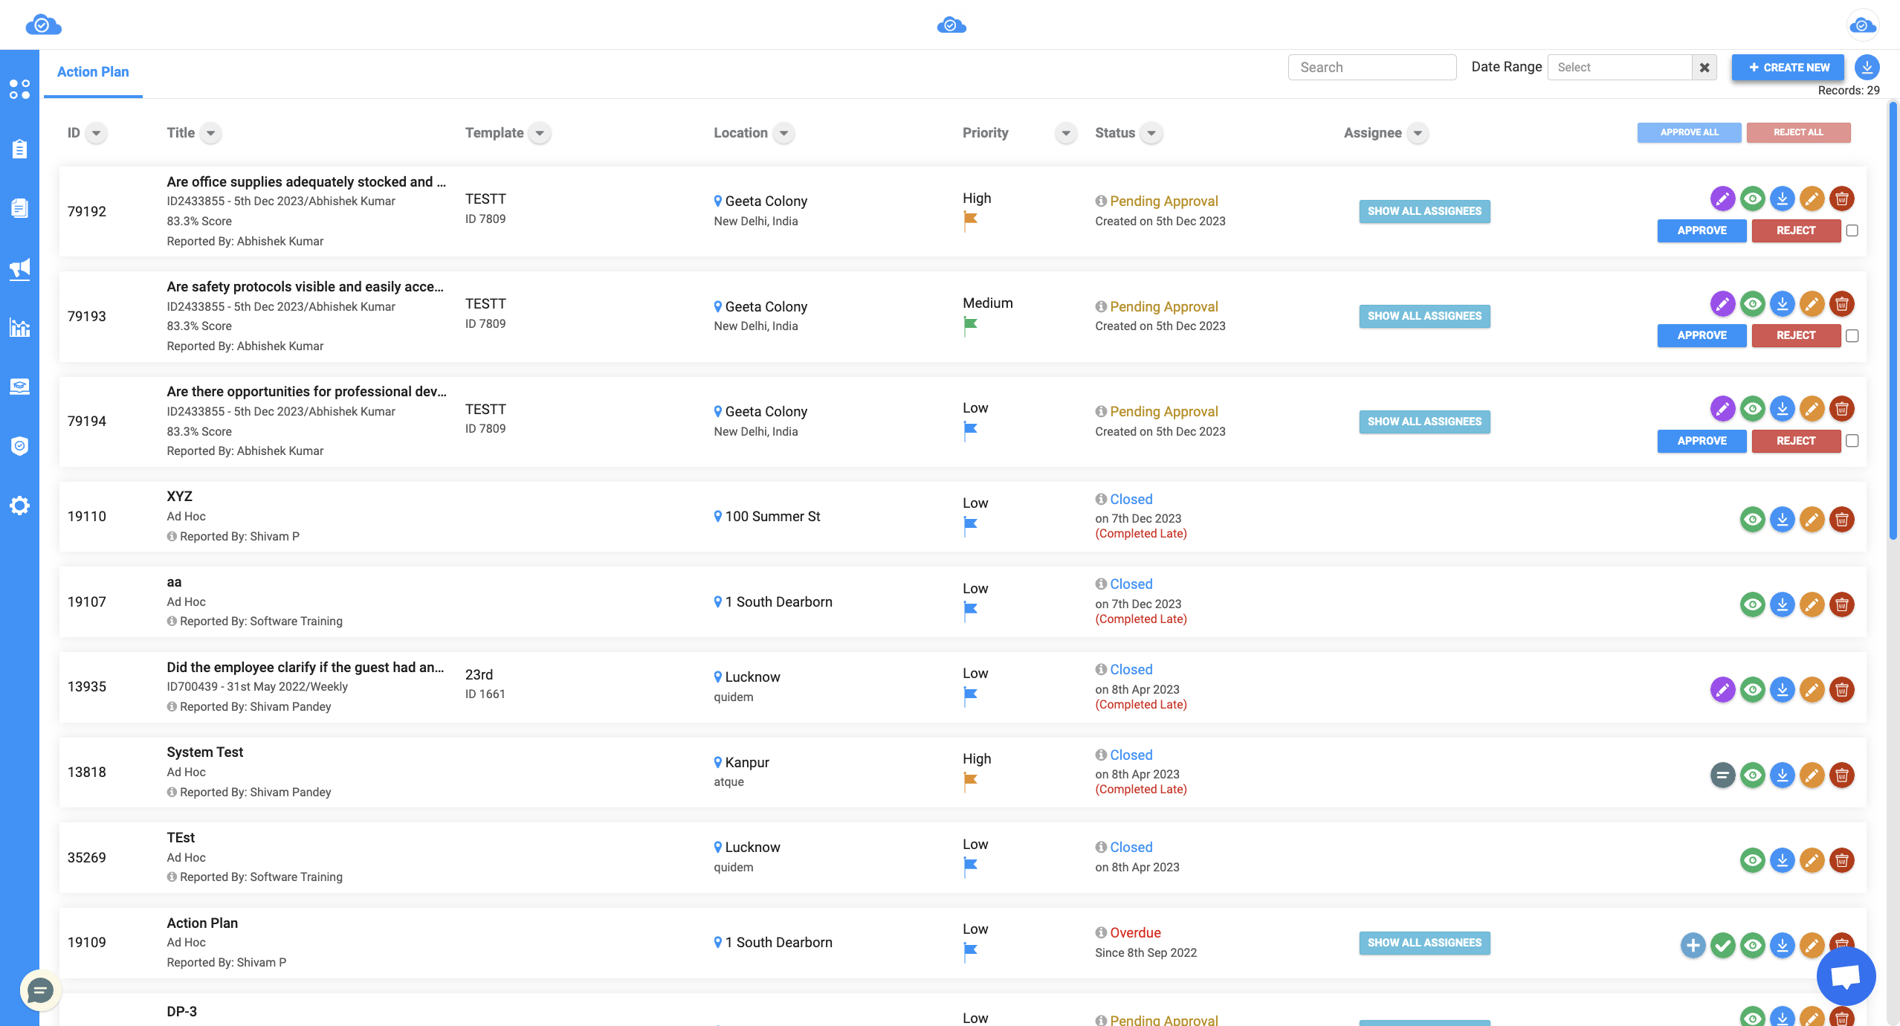
Task: Download action plan 19110 XYZ
Action: tap(1782, 519)
